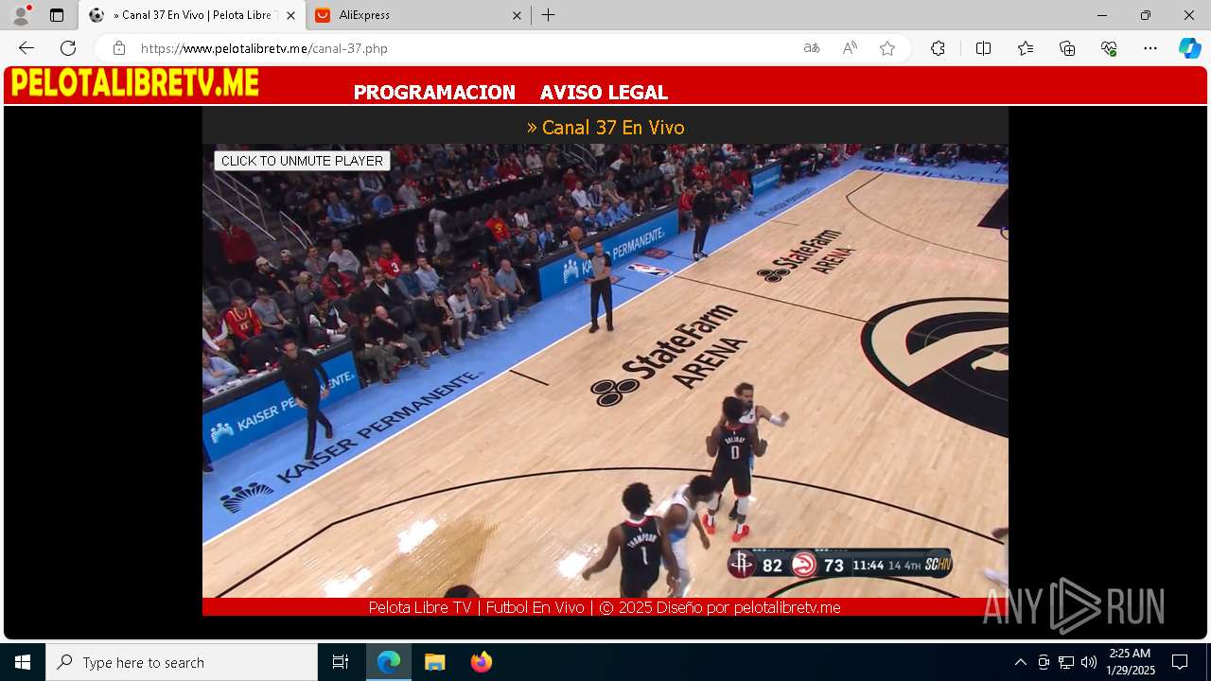Open the browser profile icon
The image size is (1211, 681).
point(21,15)
